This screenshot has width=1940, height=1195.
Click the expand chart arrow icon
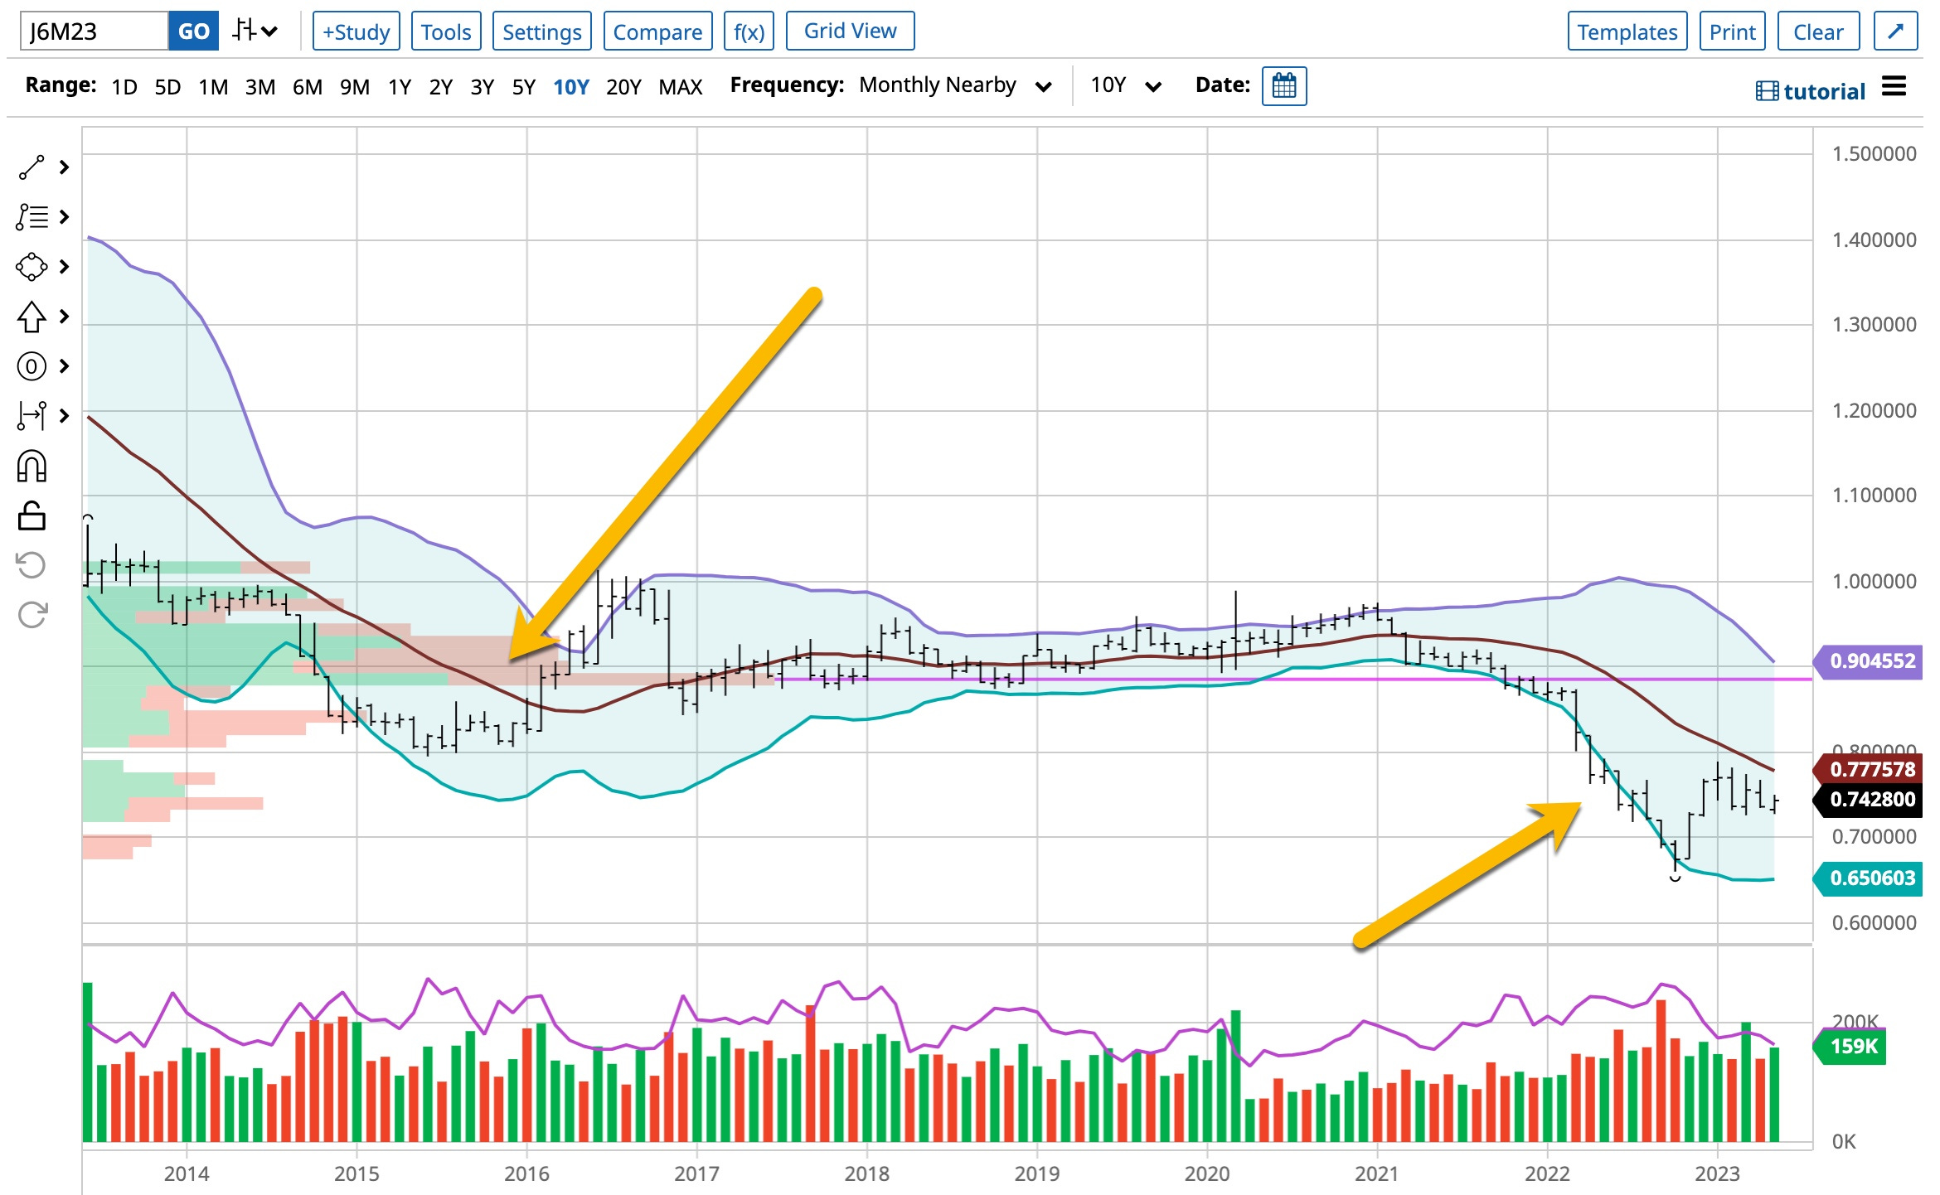coord(1895,31)
